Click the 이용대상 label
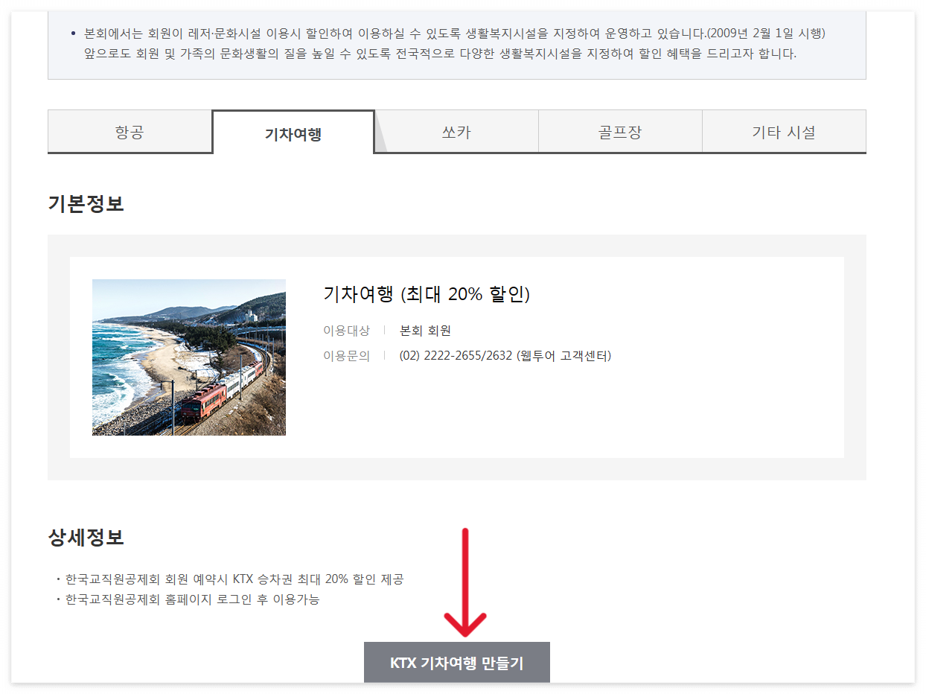The image size is (926, 694). (x=346, y=331)
